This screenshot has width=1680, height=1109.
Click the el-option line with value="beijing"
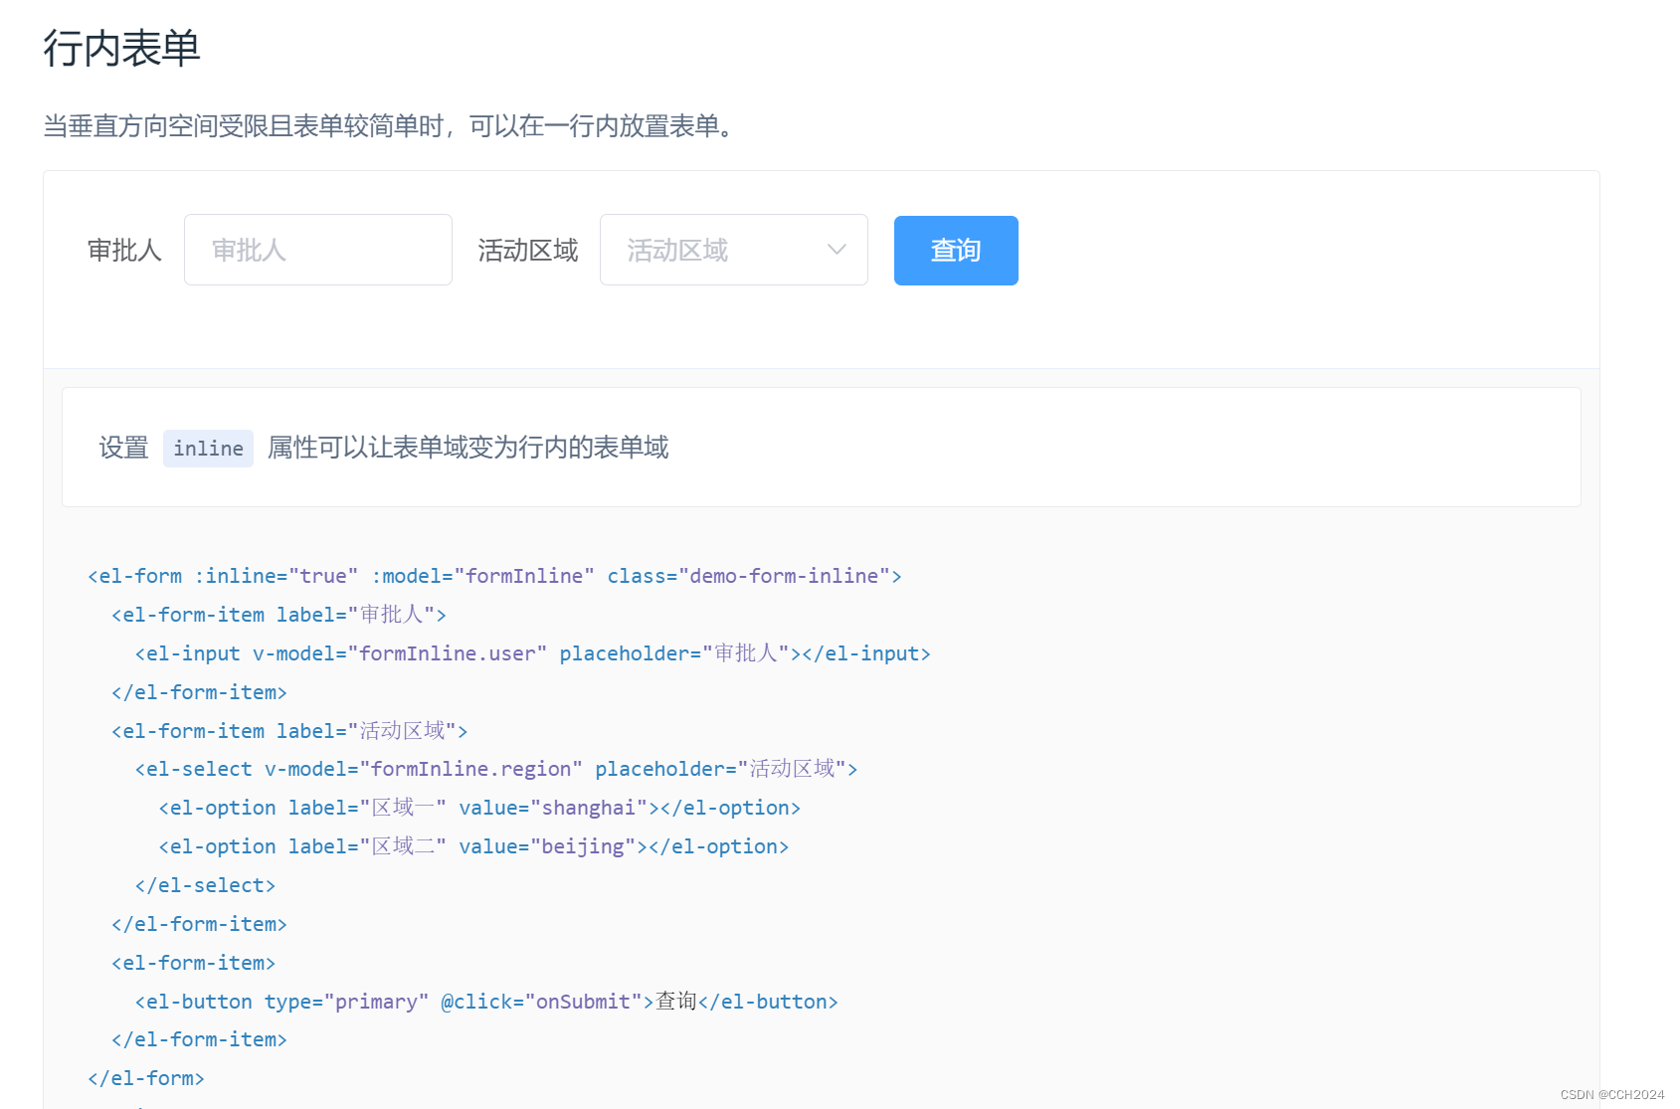click(x=473, y=846)
